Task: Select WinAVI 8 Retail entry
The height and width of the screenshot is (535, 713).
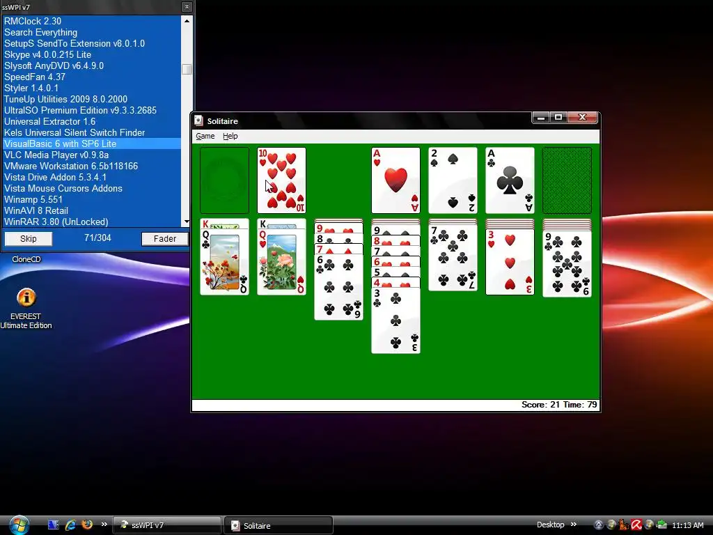Action: coord(92,210)
